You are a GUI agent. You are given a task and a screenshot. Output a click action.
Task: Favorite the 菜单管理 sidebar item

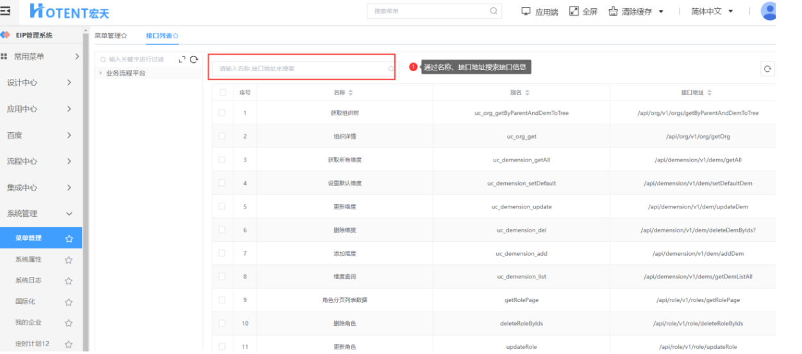tap(69, 239)
